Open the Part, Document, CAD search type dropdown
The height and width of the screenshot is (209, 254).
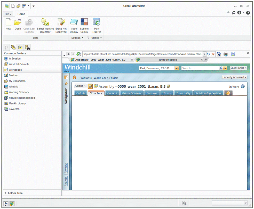click(x=176, y=68)
